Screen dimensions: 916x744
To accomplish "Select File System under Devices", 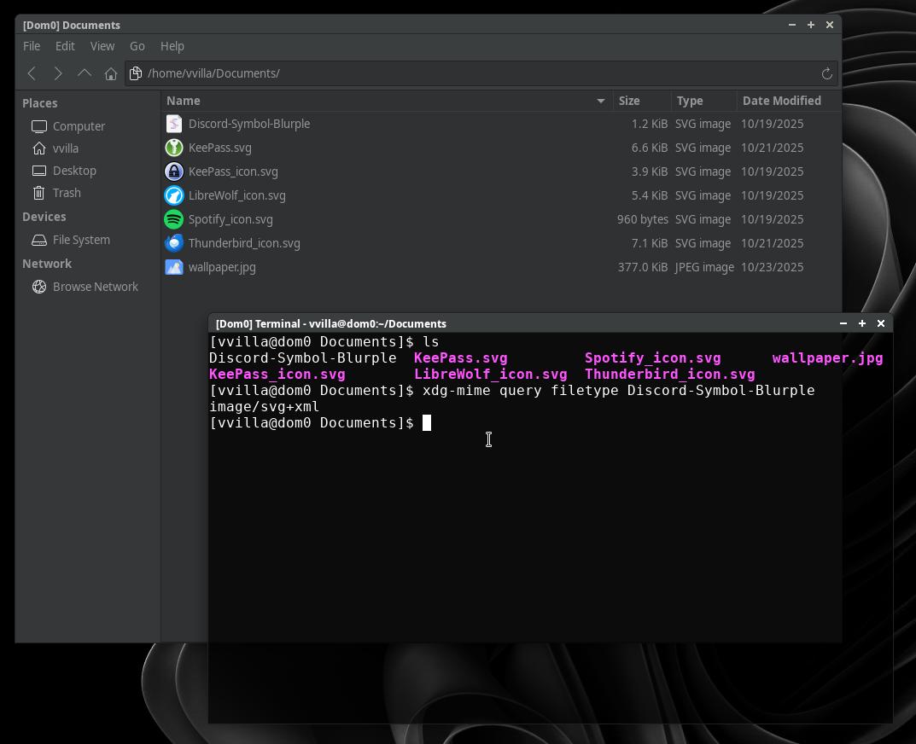I will pos(81,240).
